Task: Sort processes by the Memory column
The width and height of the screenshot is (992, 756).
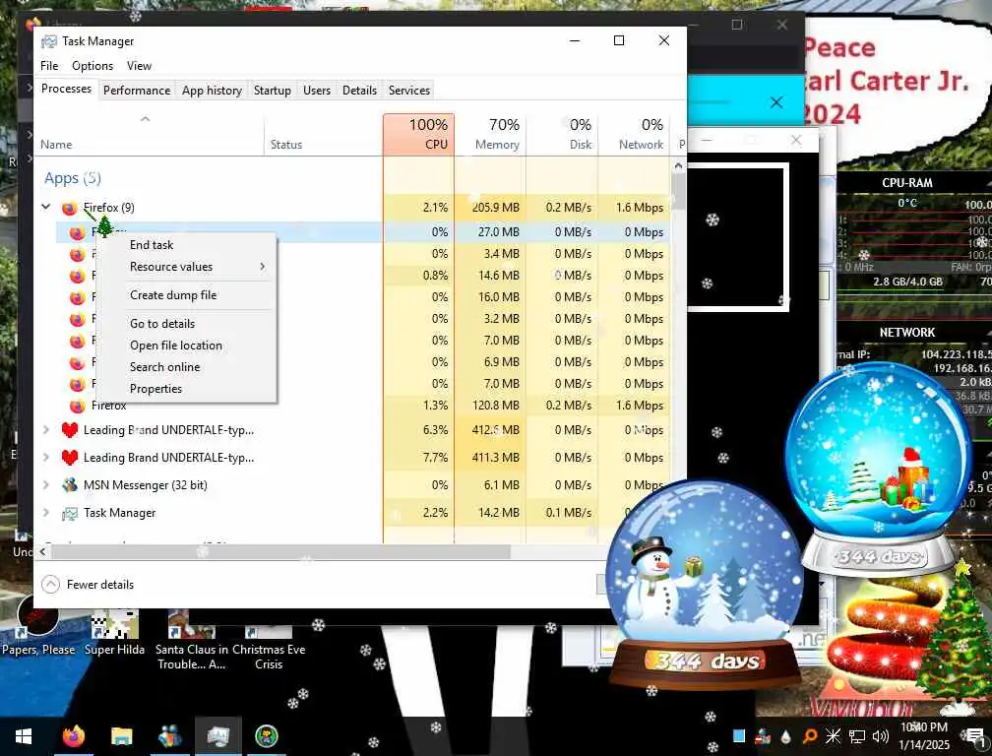Action: [490, 134]
